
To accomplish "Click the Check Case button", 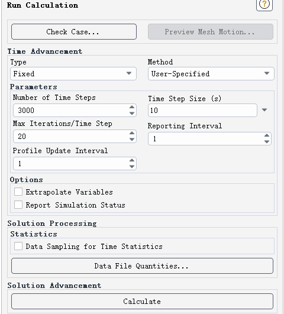I will [x=74, y=32].
